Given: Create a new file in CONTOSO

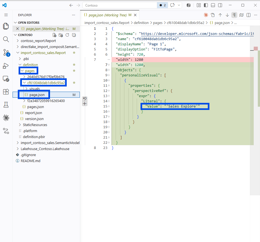Looking at the screenshot, I should click(x=54, y=35).
